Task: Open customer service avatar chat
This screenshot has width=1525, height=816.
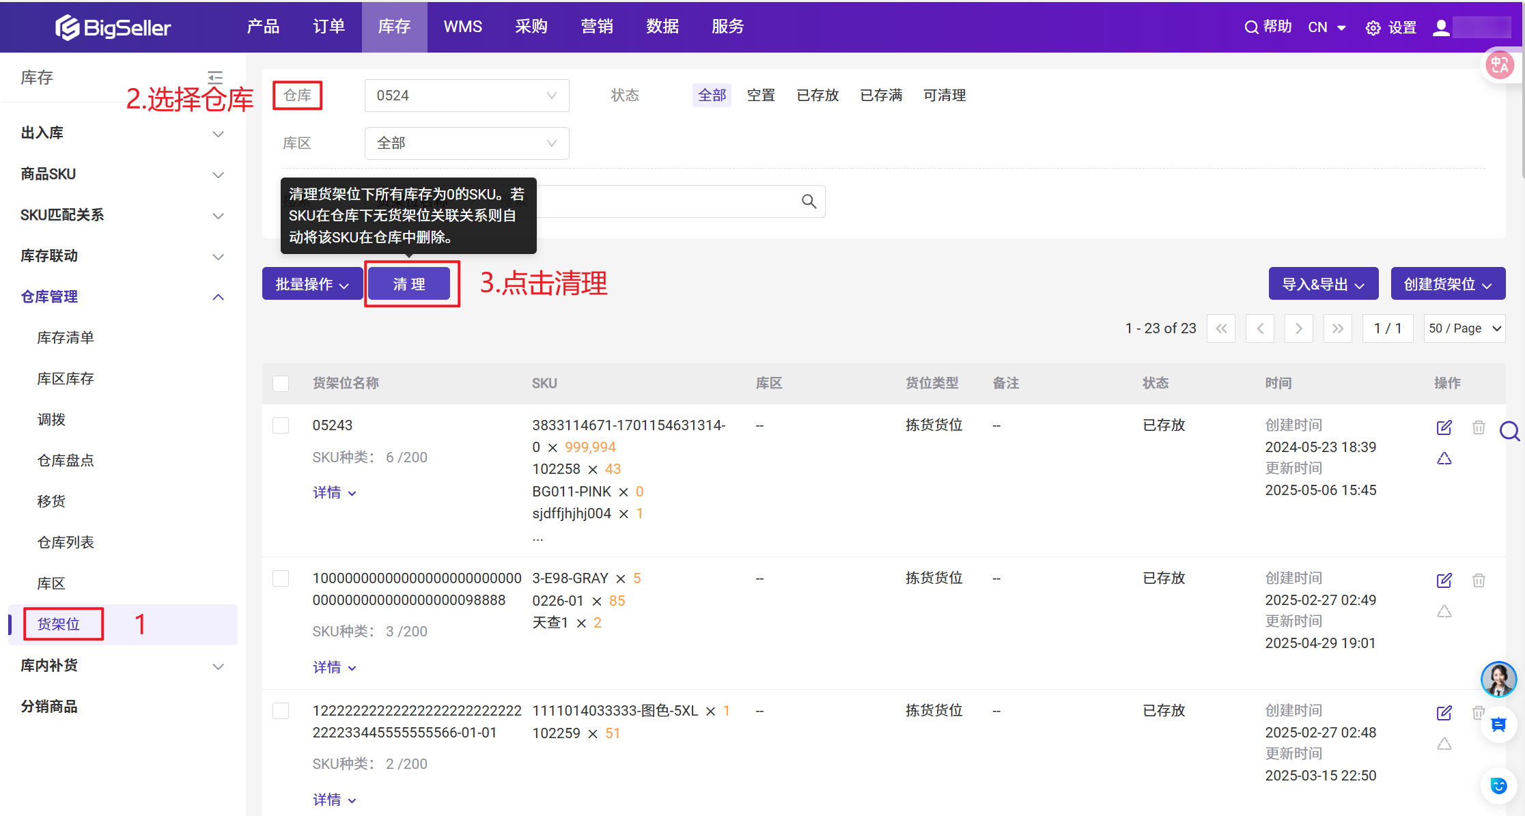Action: click(x=1498, y=679)
